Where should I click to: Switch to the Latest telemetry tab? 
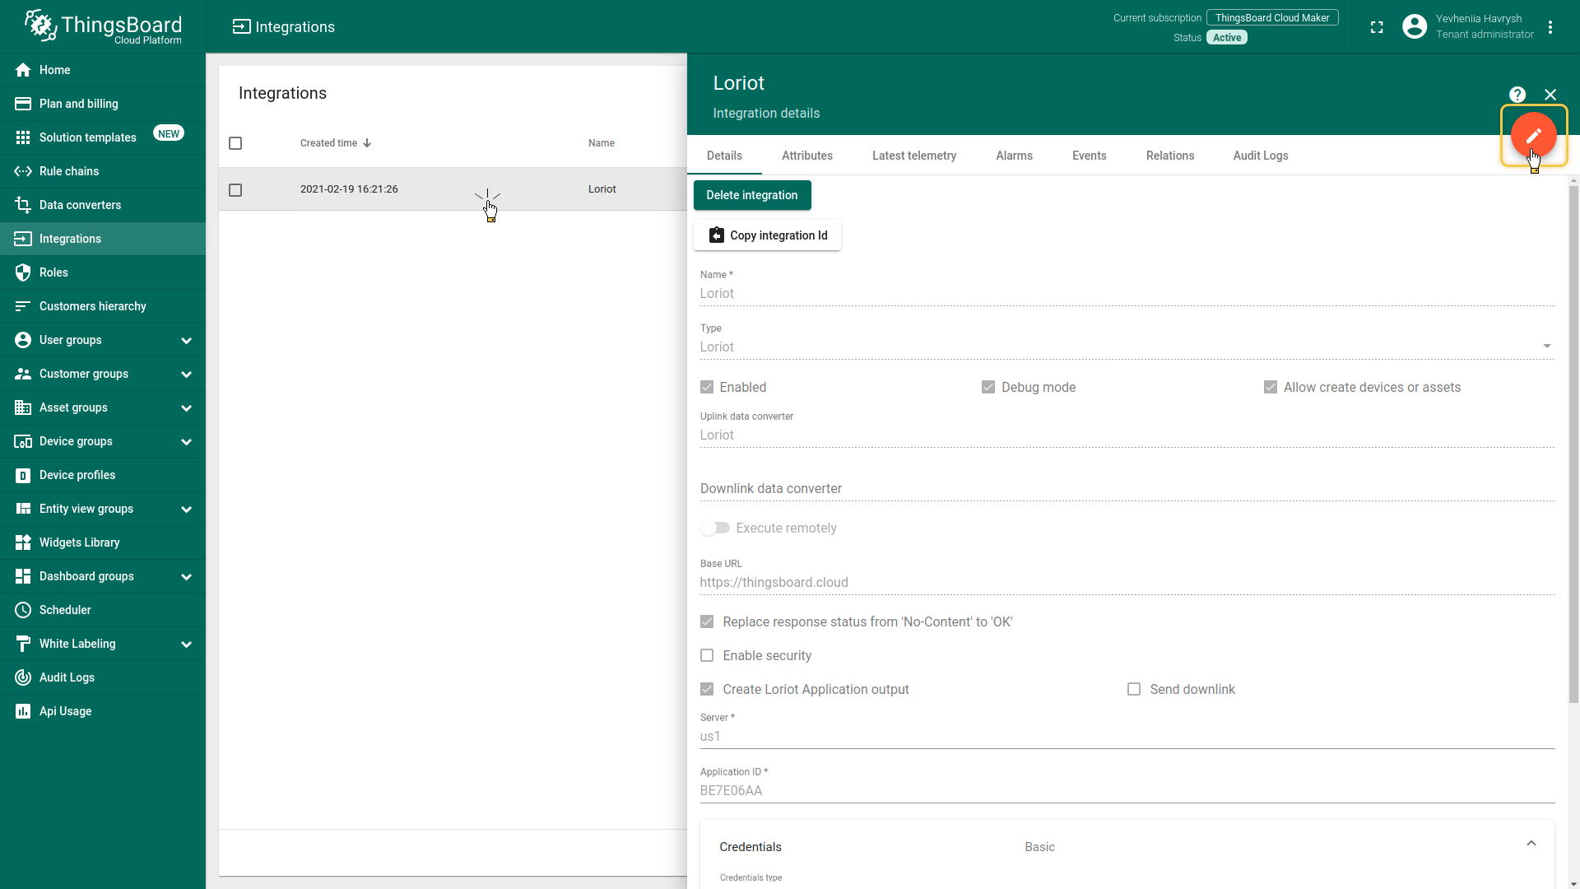(913, 156)
